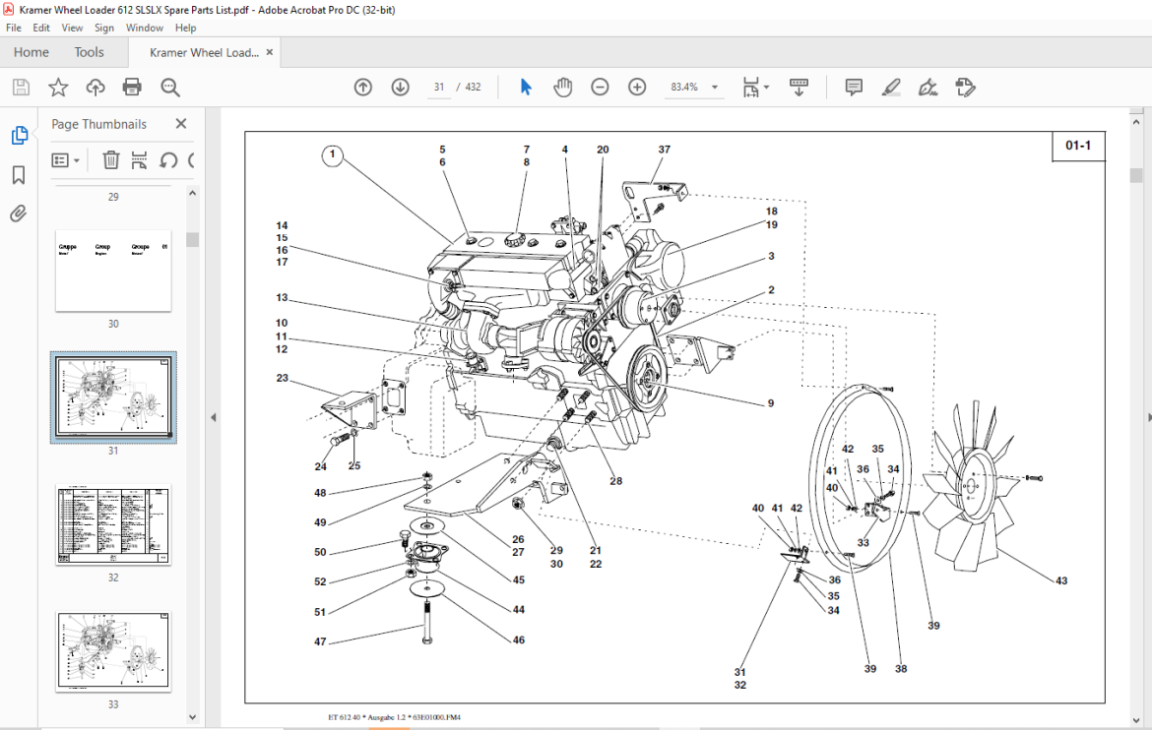
Task: Collapse the navigation pane arrow
Action: pos(213,417)
